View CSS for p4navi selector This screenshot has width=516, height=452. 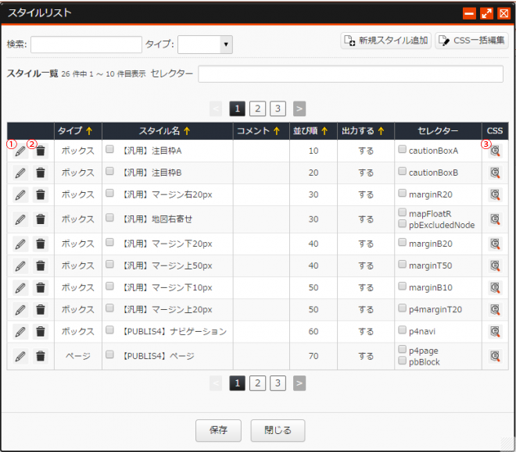click(x=495, y=332)
